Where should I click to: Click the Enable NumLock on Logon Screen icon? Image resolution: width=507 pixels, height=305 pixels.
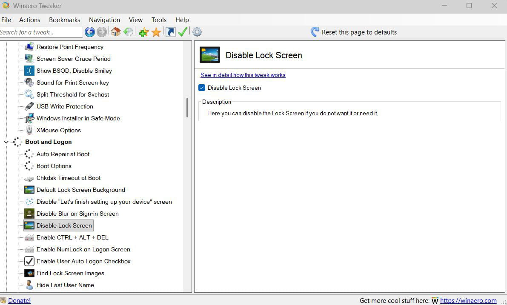tap(29, 249)
